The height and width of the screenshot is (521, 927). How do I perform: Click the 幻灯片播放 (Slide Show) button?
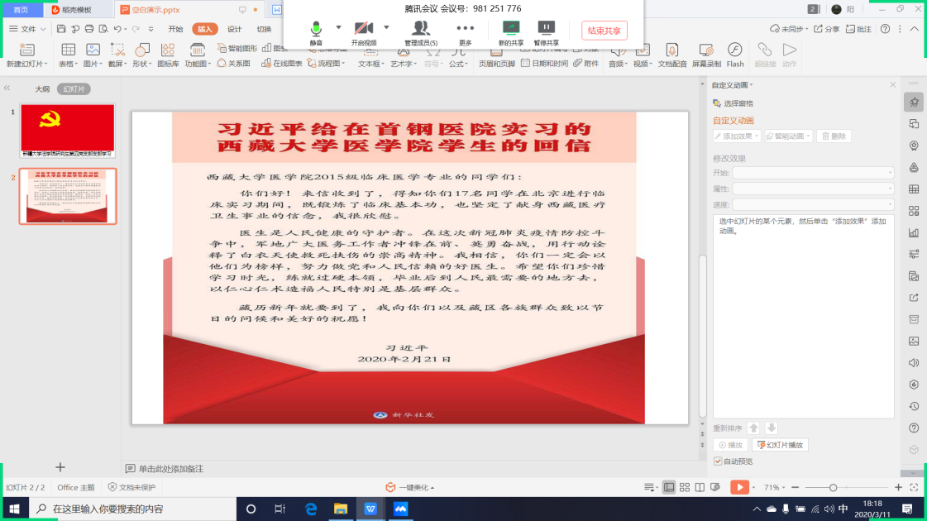pyautogui.click(x=780, y=445)
